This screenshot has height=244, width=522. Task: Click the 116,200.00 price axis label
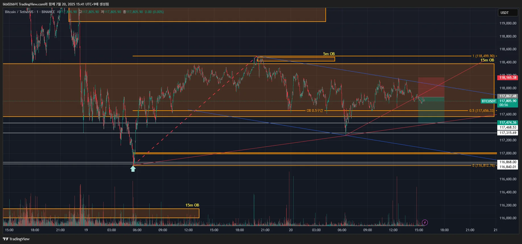tap(508, 205)
